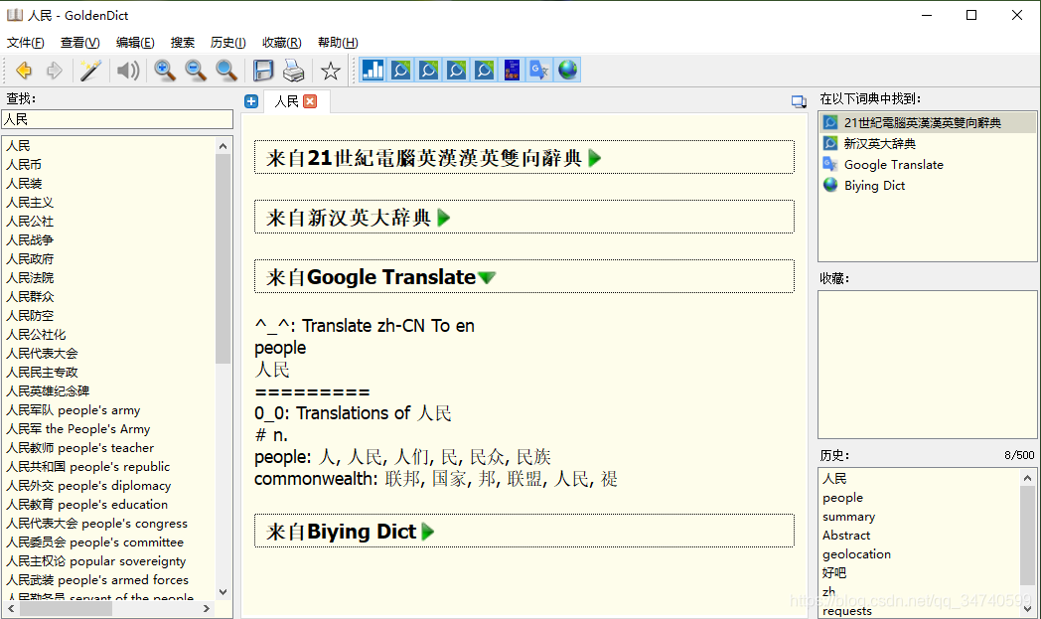
Task: Expand the 新汉英大辞典 article section
Action: pyautogui.click(x=444, y=218)
